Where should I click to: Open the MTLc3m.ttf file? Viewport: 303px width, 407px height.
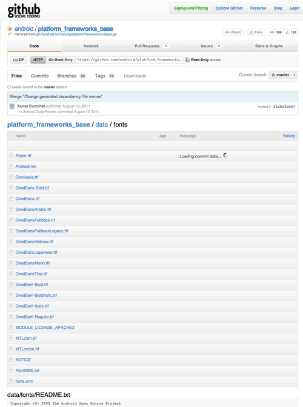26,338
